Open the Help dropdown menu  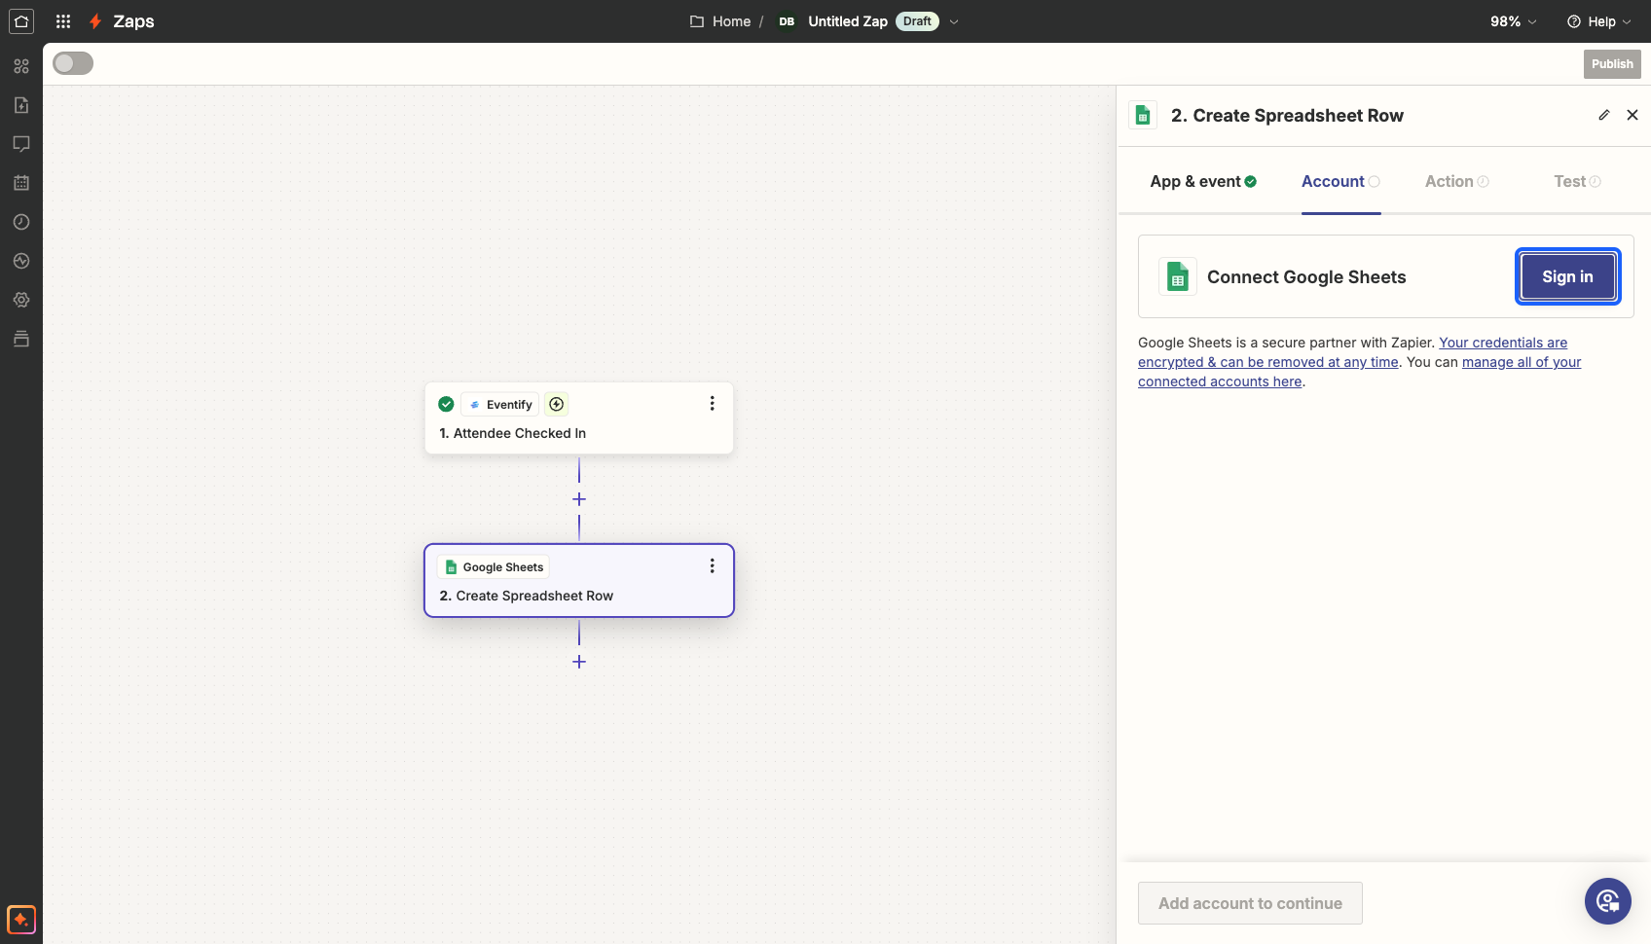(x=1599, y=21)
